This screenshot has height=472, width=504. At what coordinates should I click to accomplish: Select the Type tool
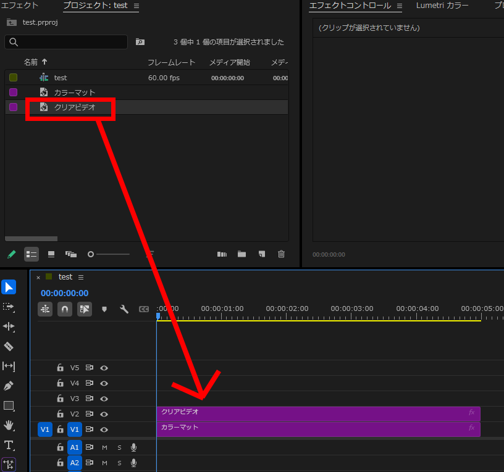coord(9,445)
